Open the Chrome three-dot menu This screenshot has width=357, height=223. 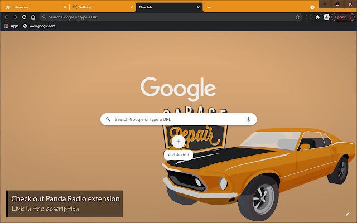click(351, 17)
